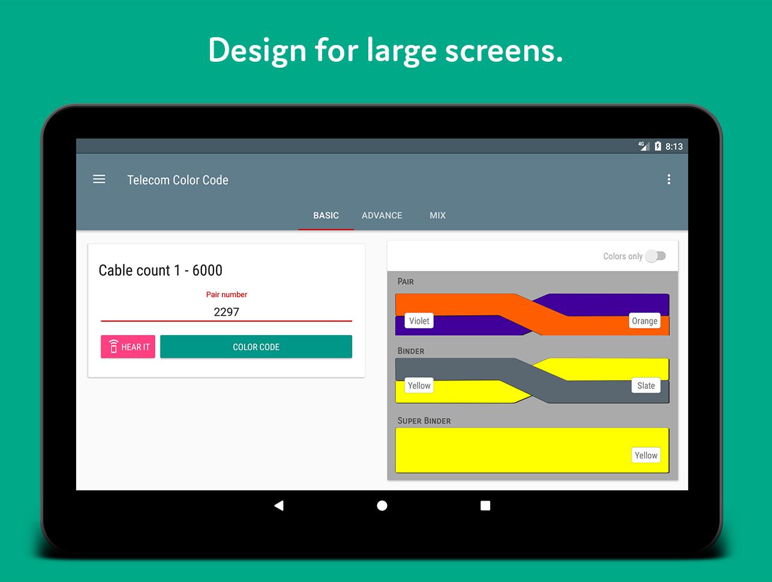Click the Yellow label in Binder

pyautogui.click(x=419, y=385)
